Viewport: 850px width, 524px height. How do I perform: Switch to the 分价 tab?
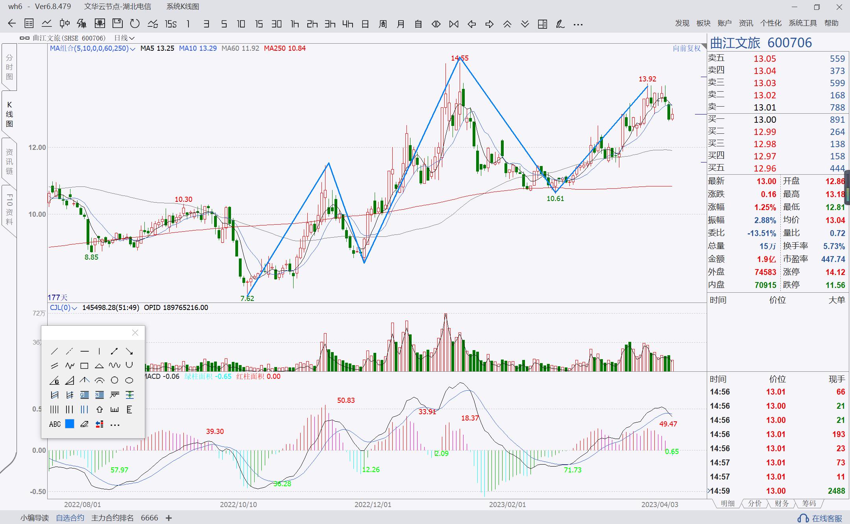pyautogui.click(x=754, y=504)
